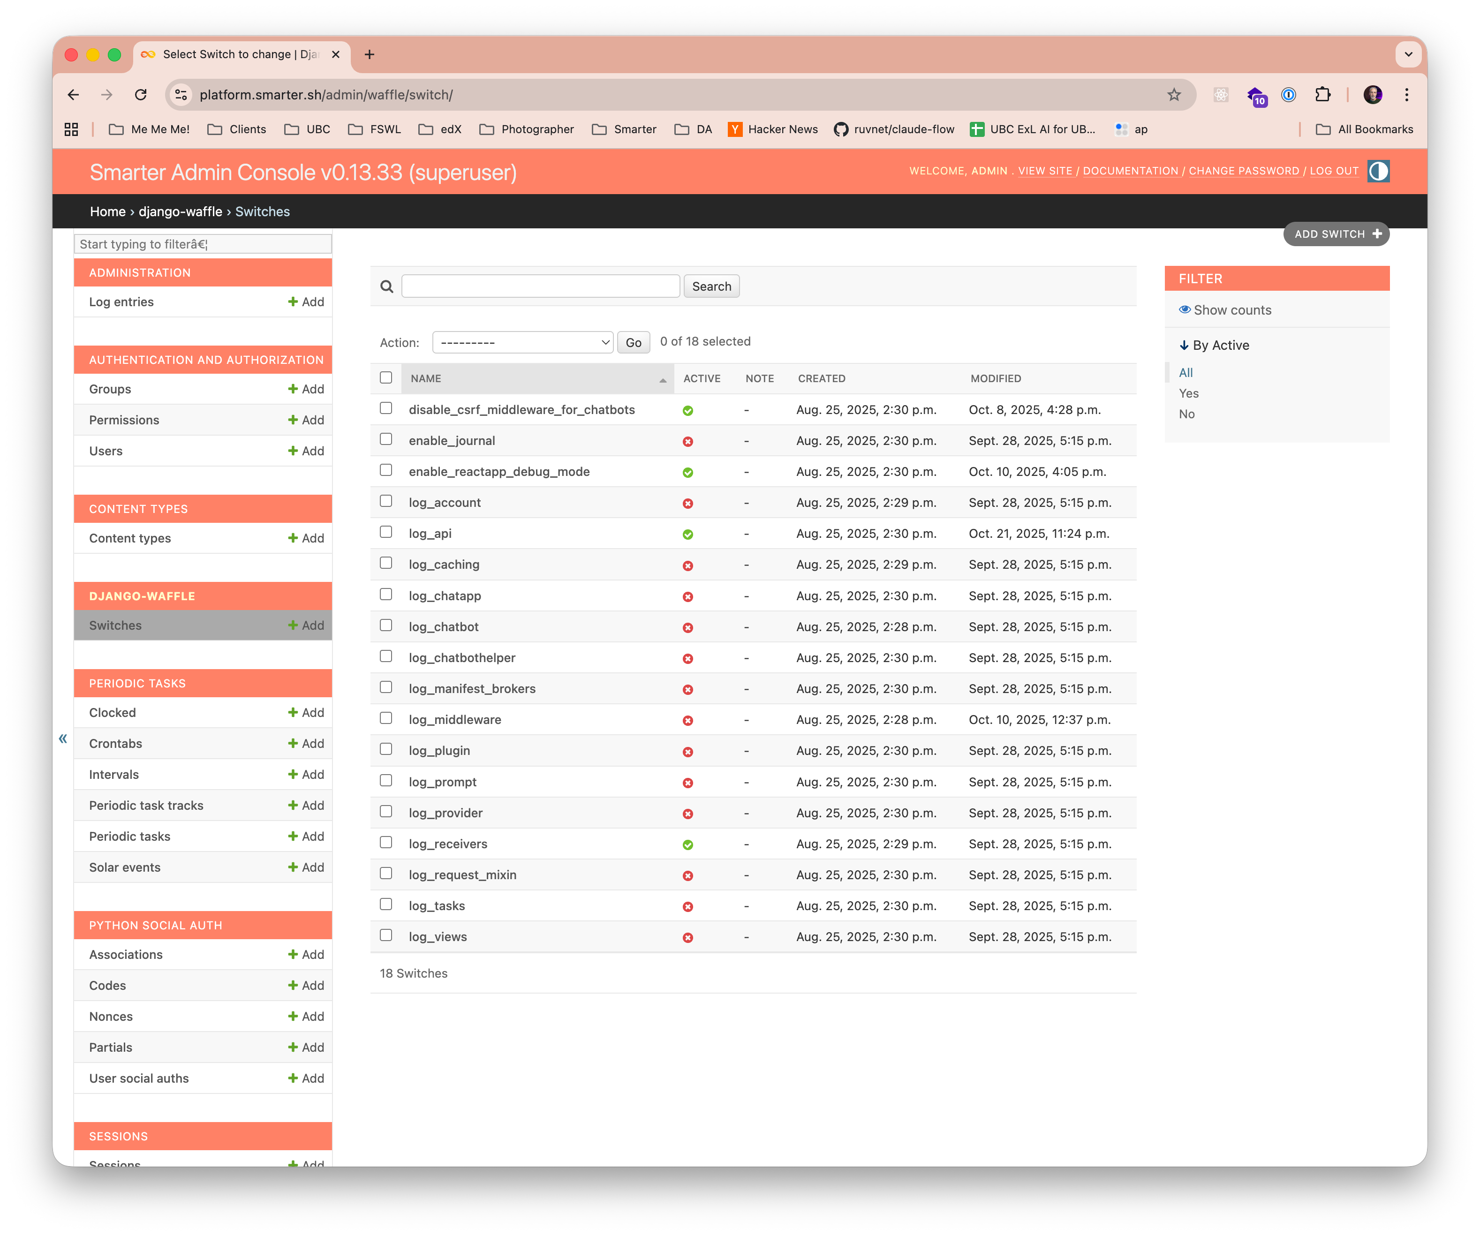
Task: Open site information icon in address bar
Action: click(x=181, y=94)
